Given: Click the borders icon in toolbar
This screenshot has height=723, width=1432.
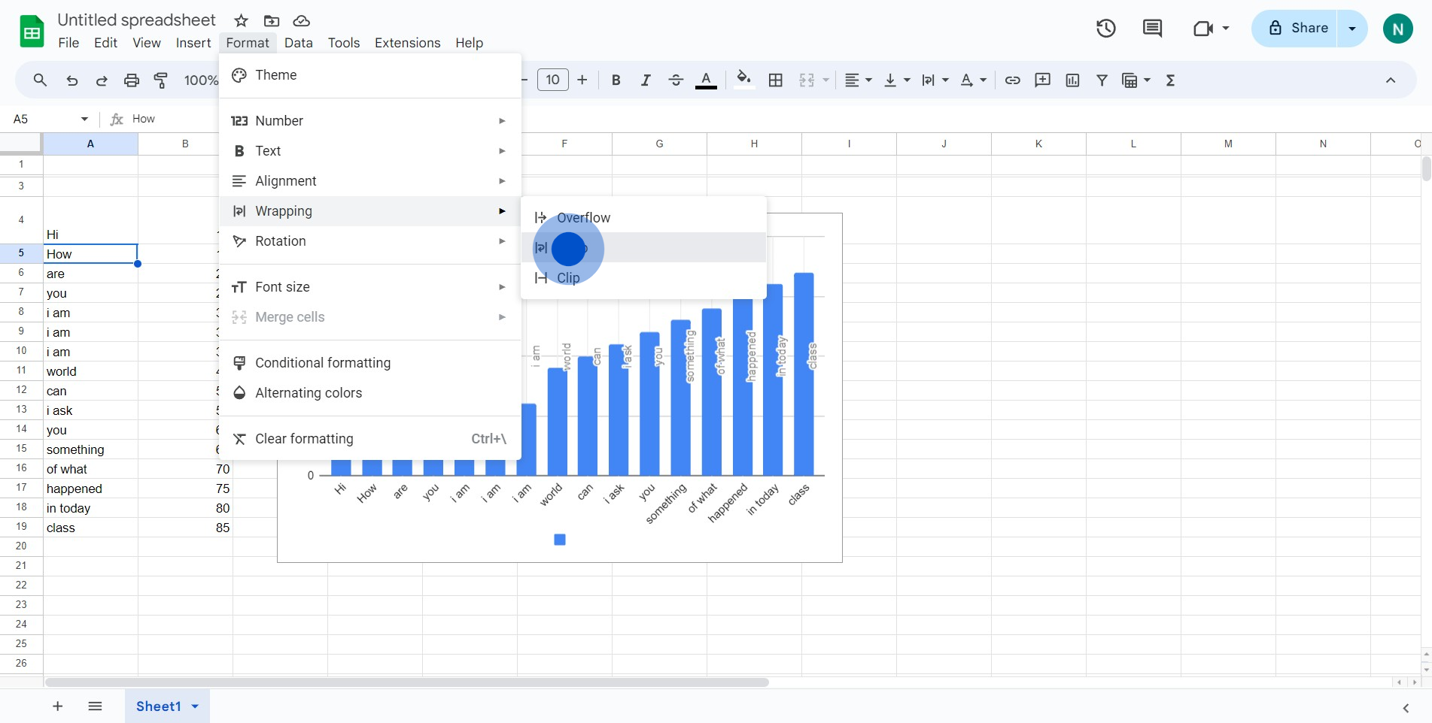Looking at the screenshot, I should [776, 80].
